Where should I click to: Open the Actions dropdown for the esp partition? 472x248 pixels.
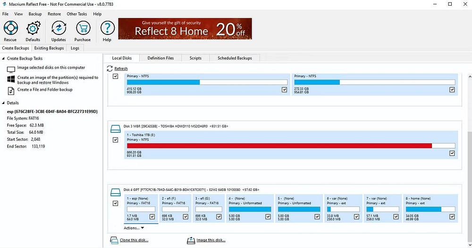pos(134,228)
